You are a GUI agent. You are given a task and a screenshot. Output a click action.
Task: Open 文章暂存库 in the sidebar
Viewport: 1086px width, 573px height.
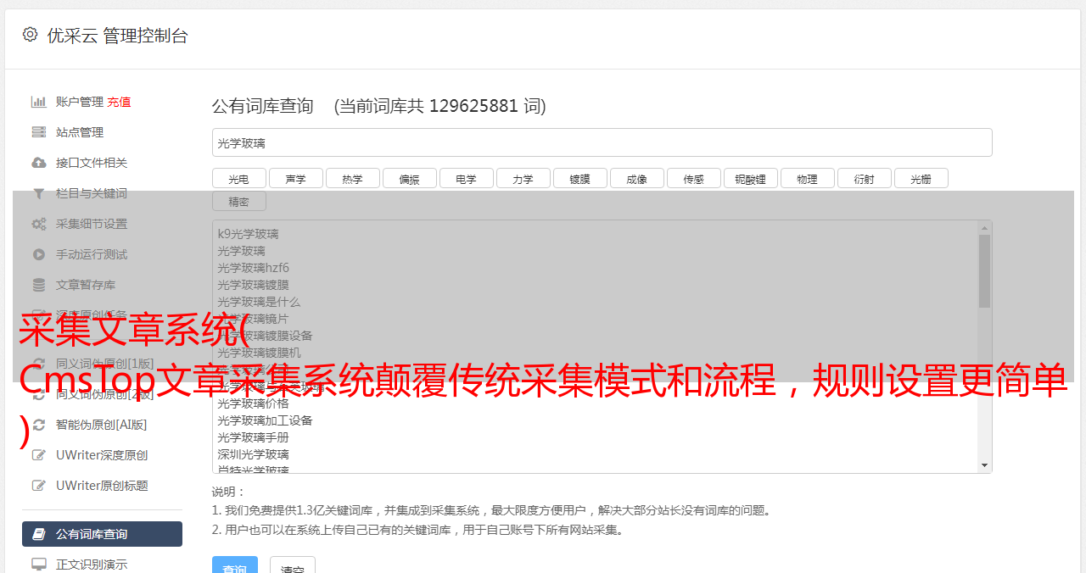tap(86, 285)
